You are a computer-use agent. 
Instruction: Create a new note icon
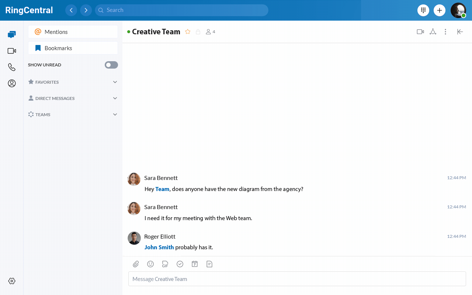pyautogui.click(x=209, y=264)
